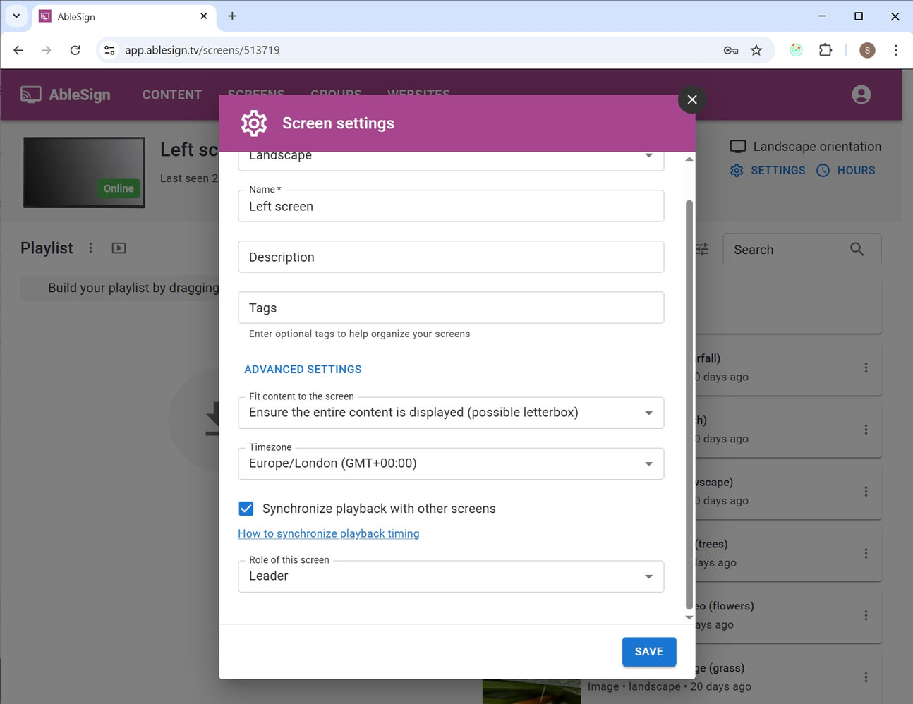Click the playlist preview icon

tap(119, 248)
